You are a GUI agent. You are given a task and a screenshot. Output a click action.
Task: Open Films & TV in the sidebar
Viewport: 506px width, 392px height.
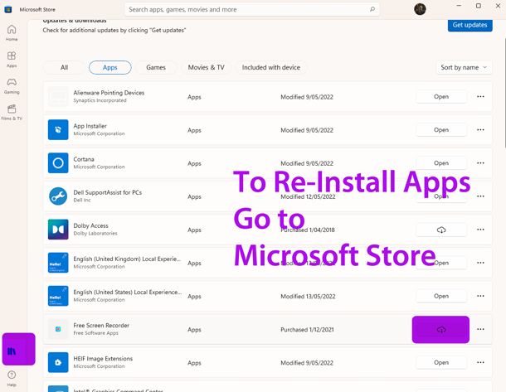point(12,112)
